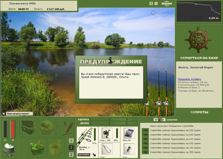Click the quest prize message text
The width and height of the screenshot is (223, 159).
(x=110, y=75)
